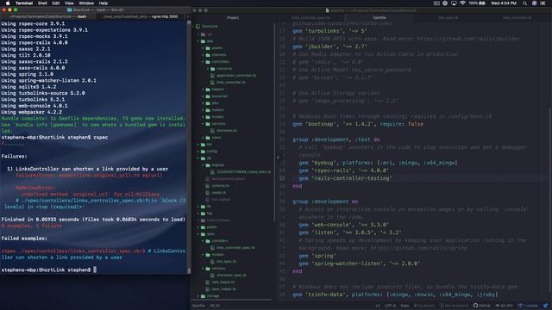This screenshot has height=310, width=552.
Task: Open the Window menu
Action: 86,3
